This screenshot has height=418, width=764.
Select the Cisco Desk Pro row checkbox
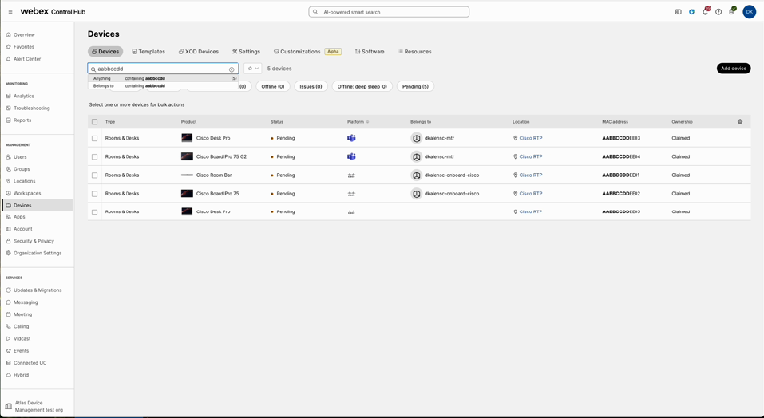coord(94,138)
